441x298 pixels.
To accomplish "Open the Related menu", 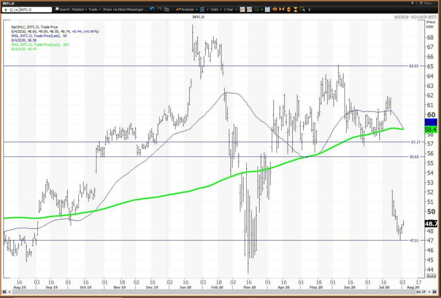I will click(79, 9).
